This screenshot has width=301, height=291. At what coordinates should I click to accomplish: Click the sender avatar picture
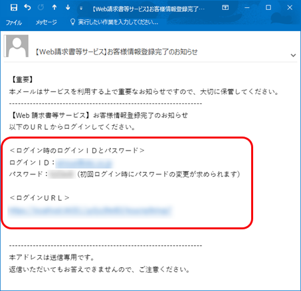coord(17,46)
